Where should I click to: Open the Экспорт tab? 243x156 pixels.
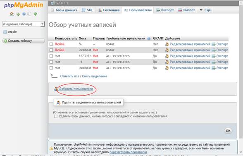165,10
